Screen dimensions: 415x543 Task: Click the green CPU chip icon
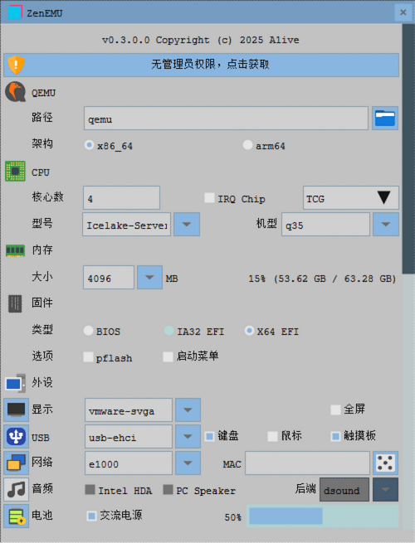coord(15,172)
